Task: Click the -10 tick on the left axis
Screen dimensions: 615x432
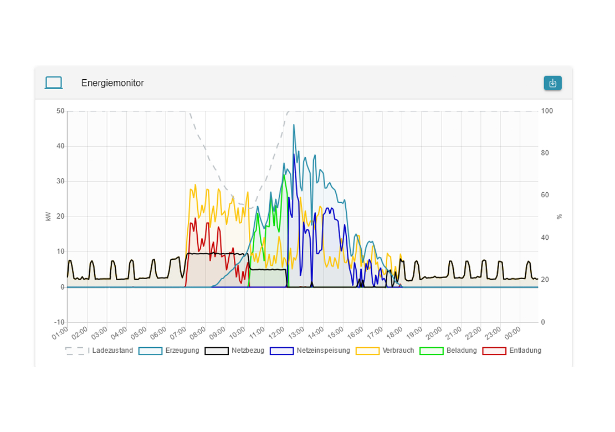Action: point(59,322)
